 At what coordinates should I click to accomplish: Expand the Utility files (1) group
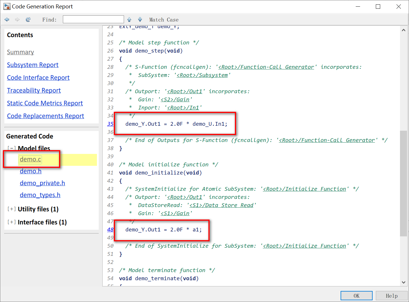pos(12,209)
